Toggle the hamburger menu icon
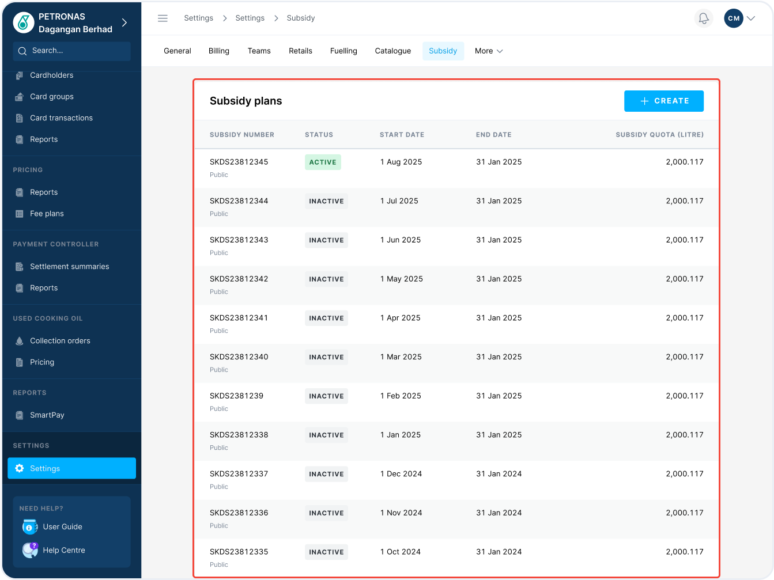This screenshot has width=774, height=580. coord(163,18)
